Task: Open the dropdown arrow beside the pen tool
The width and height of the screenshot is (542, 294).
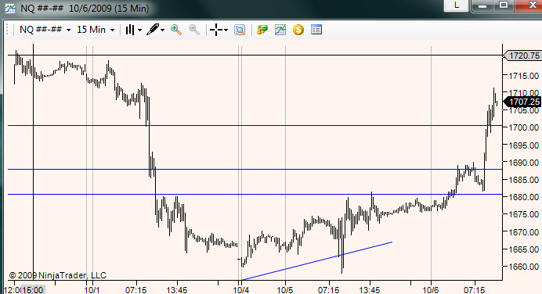Action: 162,30
